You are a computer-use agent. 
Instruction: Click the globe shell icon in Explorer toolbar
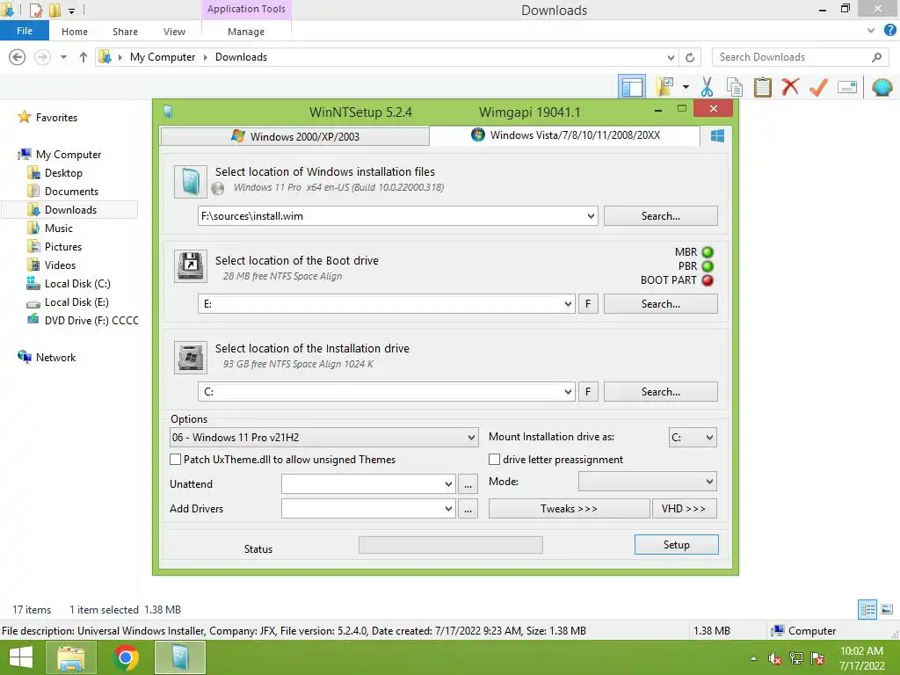[882, 87]
